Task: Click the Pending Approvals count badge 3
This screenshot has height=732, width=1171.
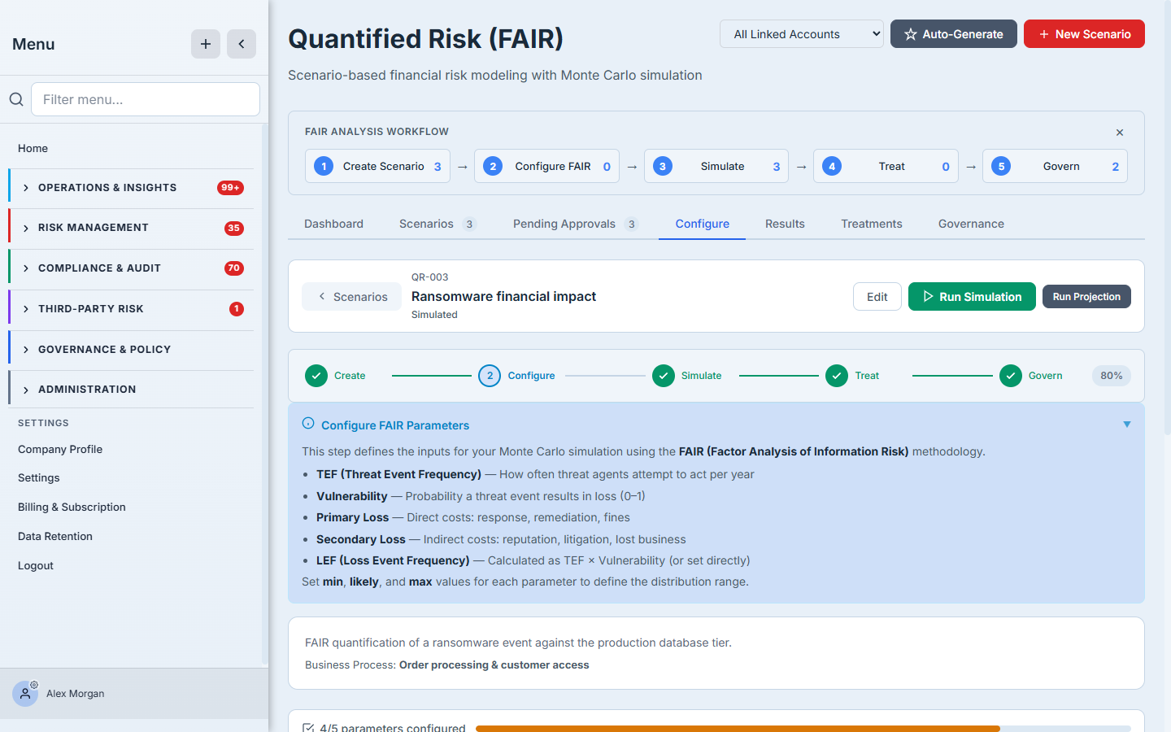Action: 631,224
